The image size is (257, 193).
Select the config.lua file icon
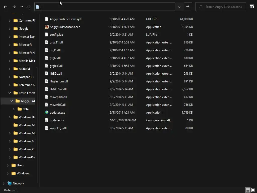pos(47,35)
